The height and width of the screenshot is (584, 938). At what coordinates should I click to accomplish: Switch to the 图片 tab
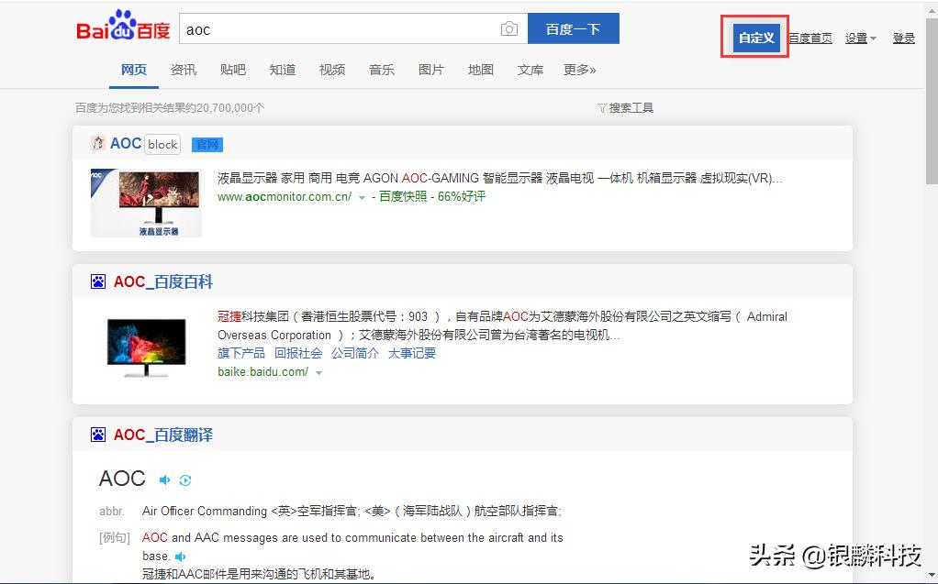coord(430,70)
